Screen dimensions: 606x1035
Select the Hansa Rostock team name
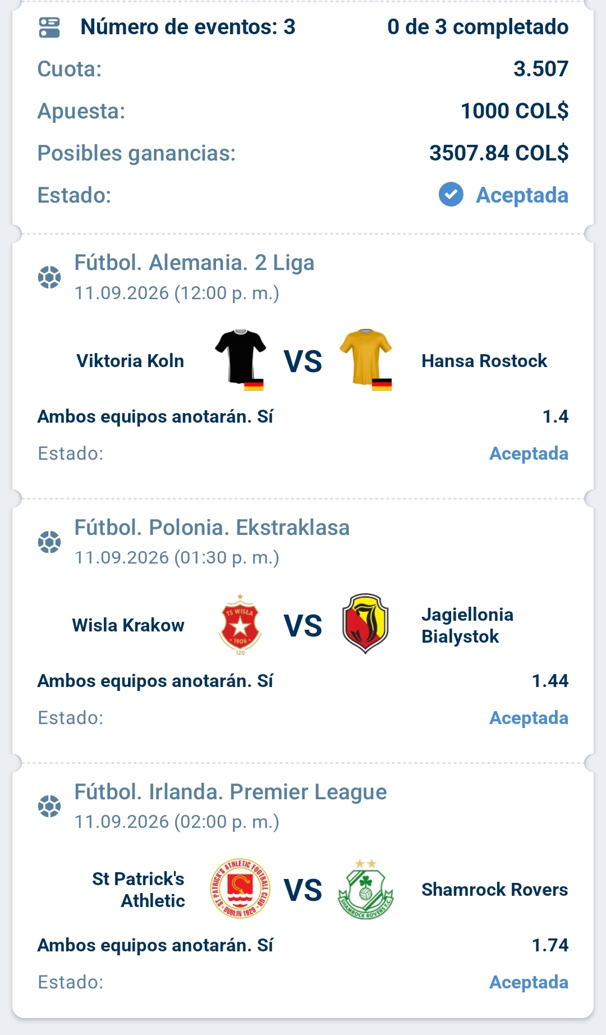484,361
